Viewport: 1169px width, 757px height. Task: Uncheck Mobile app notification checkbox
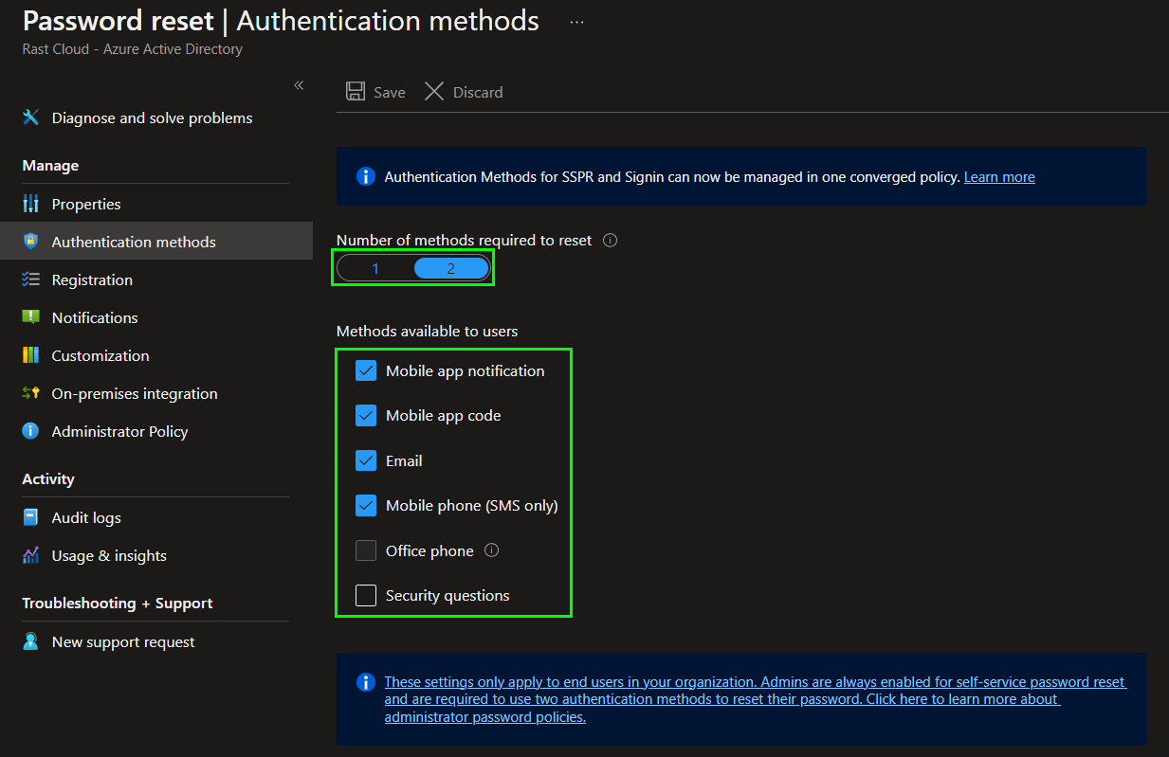366,370
